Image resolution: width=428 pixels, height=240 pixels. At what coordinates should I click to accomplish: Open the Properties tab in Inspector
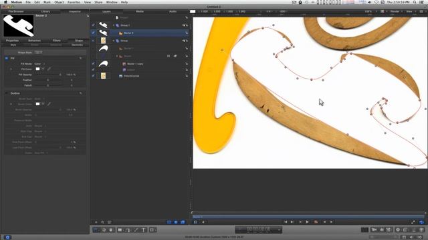[x=12, y=41]
